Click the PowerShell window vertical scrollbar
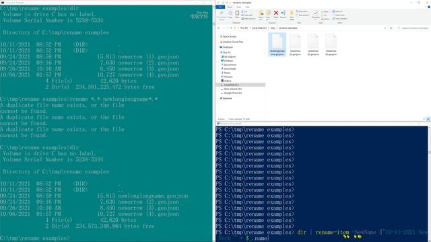Viewport: 431px width, 242px height. 429,184
